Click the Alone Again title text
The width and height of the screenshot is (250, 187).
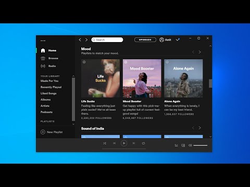(x=172, y=101)
